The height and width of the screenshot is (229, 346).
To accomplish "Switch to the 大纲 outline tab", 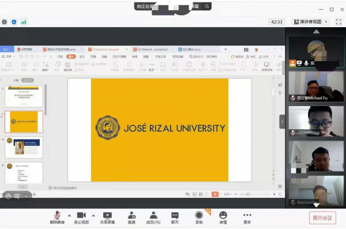I will [x=16, y=80].
